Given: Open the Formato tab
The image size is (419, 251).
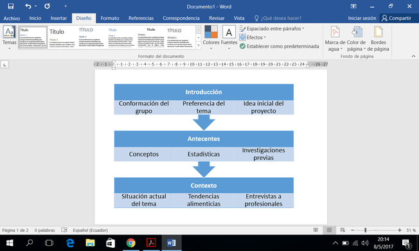Looking at the screenshot, I should click(110, 18).
